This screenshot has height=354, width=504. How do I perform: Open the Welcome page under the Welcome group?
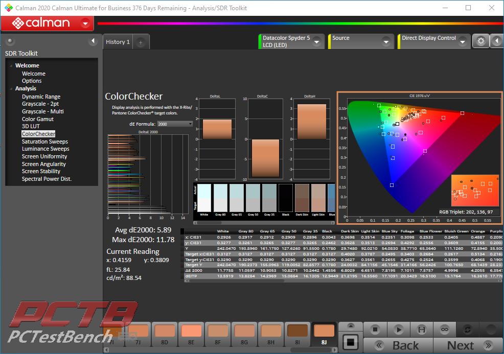(x=34, y=74)
